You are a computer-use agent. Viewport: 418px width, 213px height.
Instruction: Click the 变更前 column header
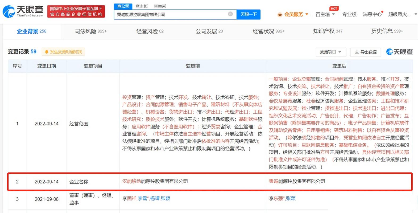(x=193, y=66)
